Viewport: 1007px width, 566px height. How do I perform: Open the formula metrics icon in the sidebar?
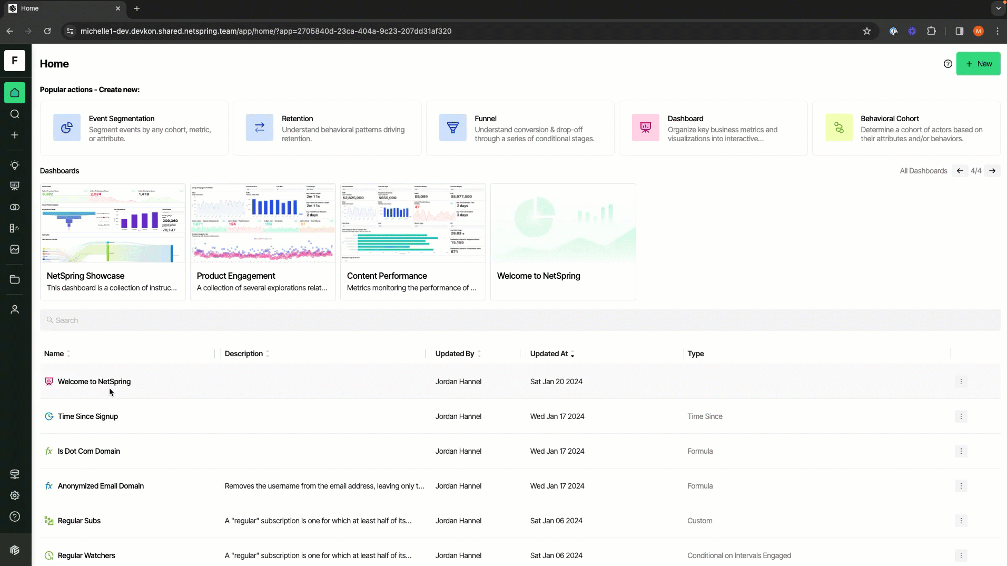click(x=15, y=228)
